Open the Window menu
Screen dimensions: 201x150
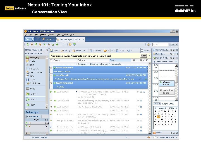pyautogui.click(x=65, y=34)
